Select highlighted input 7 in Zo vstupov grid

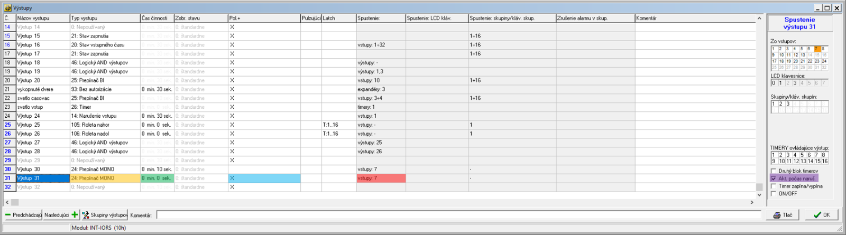(816, 49)
